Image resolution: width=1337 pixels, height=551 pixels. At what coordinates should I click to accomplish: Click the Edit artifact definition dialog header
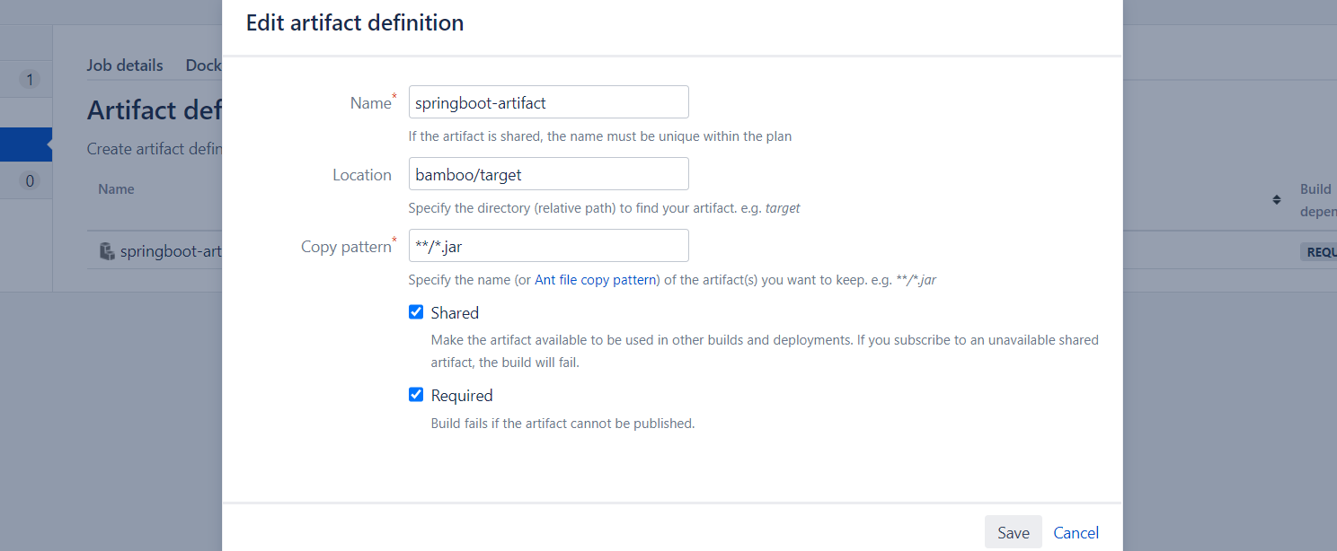click(355, 22)
